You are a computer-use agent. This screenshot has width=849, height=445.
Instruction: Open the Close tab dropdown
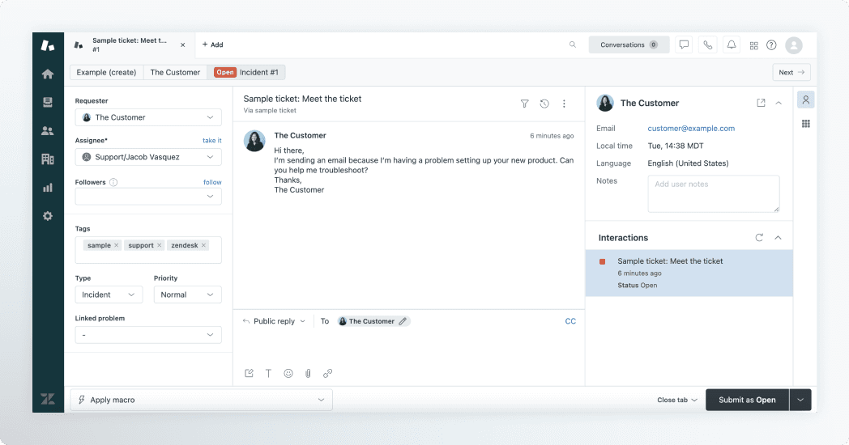tap(677, 400)
